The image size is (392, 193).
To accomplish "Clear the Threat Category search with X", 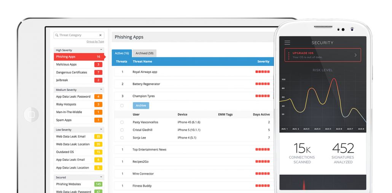I will coord(100,35).
